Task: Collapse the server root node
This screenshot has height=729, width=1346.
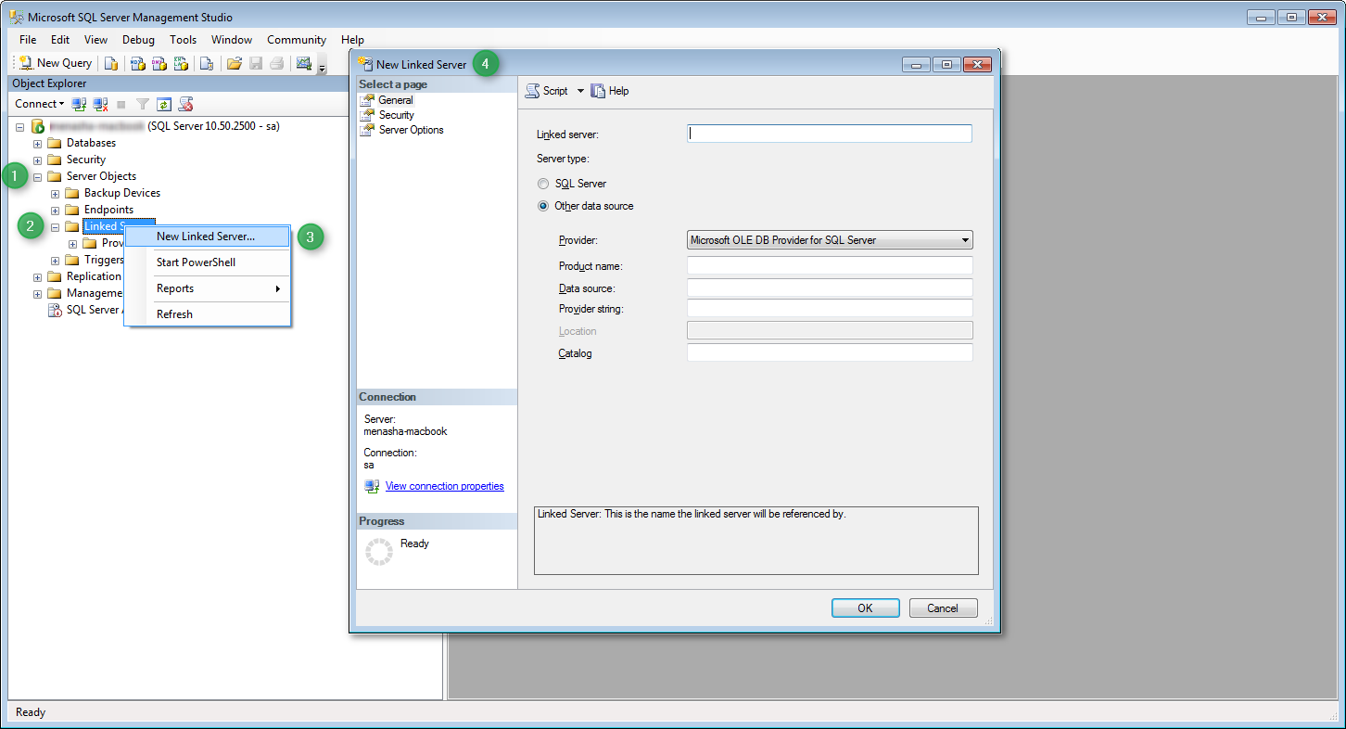Action: [x=19, y=126]
